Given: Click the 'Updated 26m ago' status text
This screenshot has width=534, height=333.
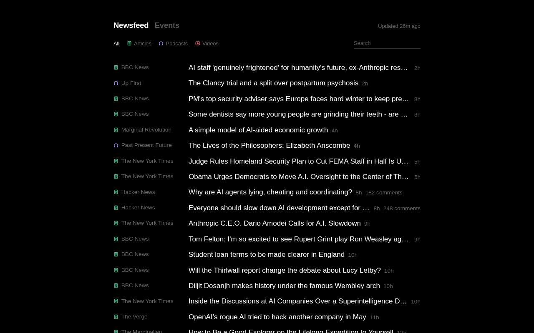Looking at the screenshot, I should pos(399,26).
